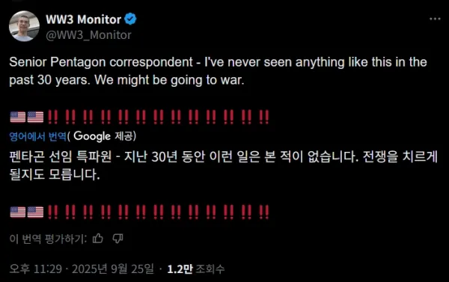
Task: Click the thumbs up translation rating
Action: pyautogui.click(x=98, y=238)
